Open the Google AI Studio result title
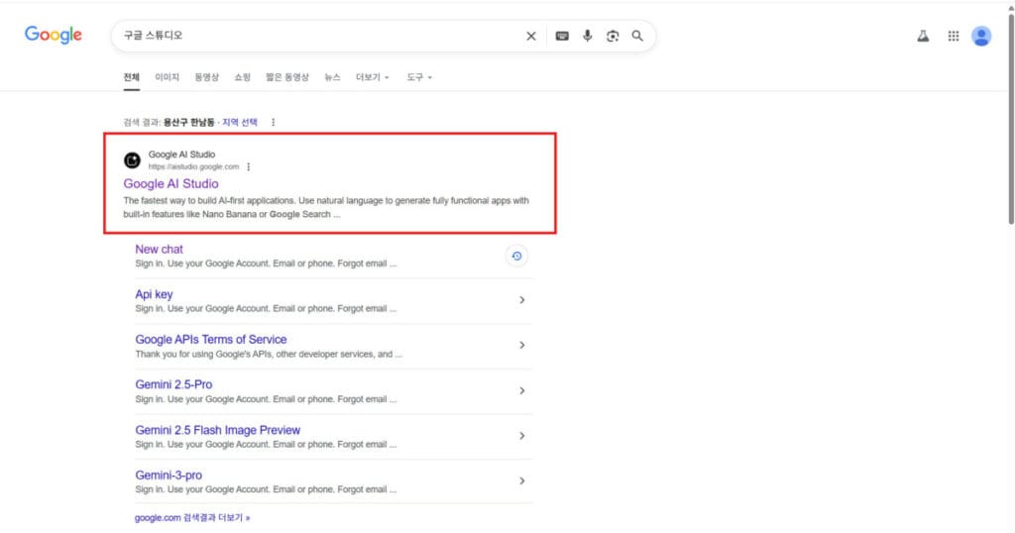1015x533 pixels. (x=170, y=183)
